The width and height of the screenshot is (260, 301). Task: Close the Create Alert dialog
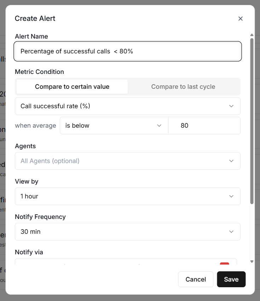pyautogui.click(x=241, y=19)
